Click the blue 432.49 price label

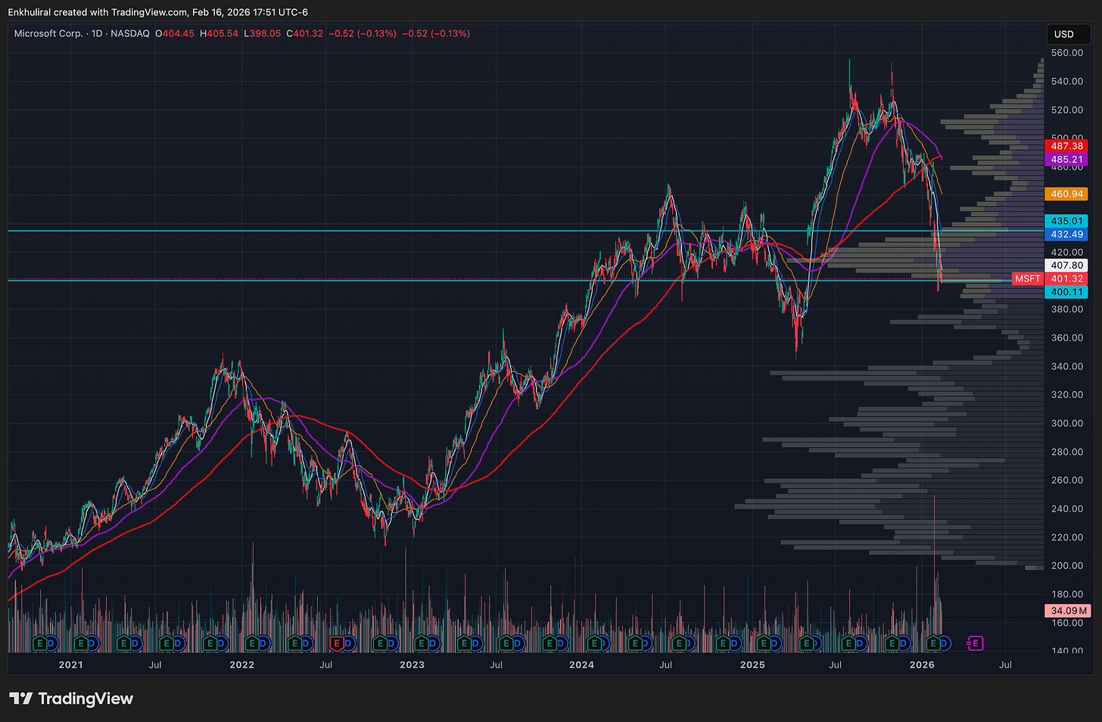1066,235
